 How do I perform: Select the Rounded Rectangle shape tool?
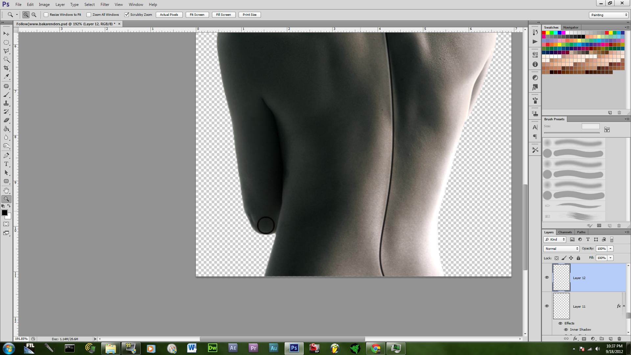pyautogui.click(x=6, y=181)
